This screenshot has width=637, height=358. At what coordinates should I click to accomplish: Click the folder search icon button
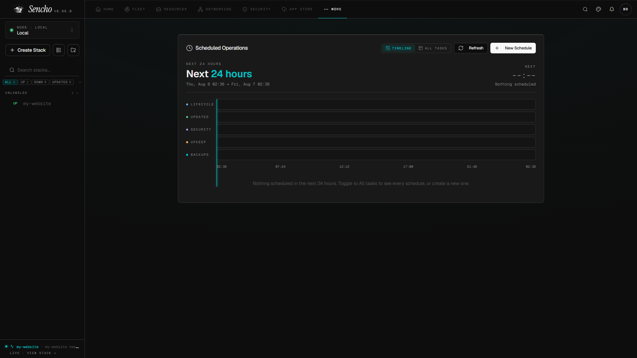coord(73,50)
